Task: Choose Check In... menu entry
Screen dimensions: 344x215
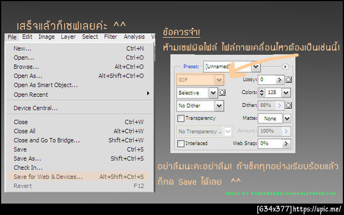Action: click(x=79, y=168)
